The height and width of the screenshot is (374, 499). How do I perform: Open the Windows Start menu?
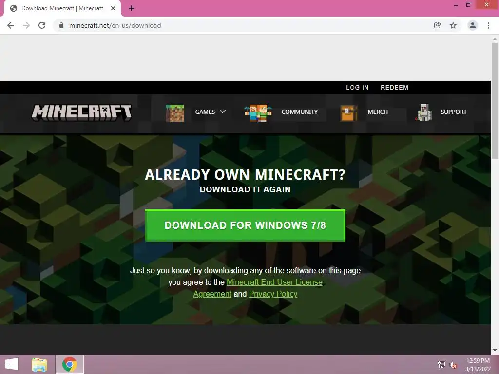pyautogui.click(x=12, y=364)
